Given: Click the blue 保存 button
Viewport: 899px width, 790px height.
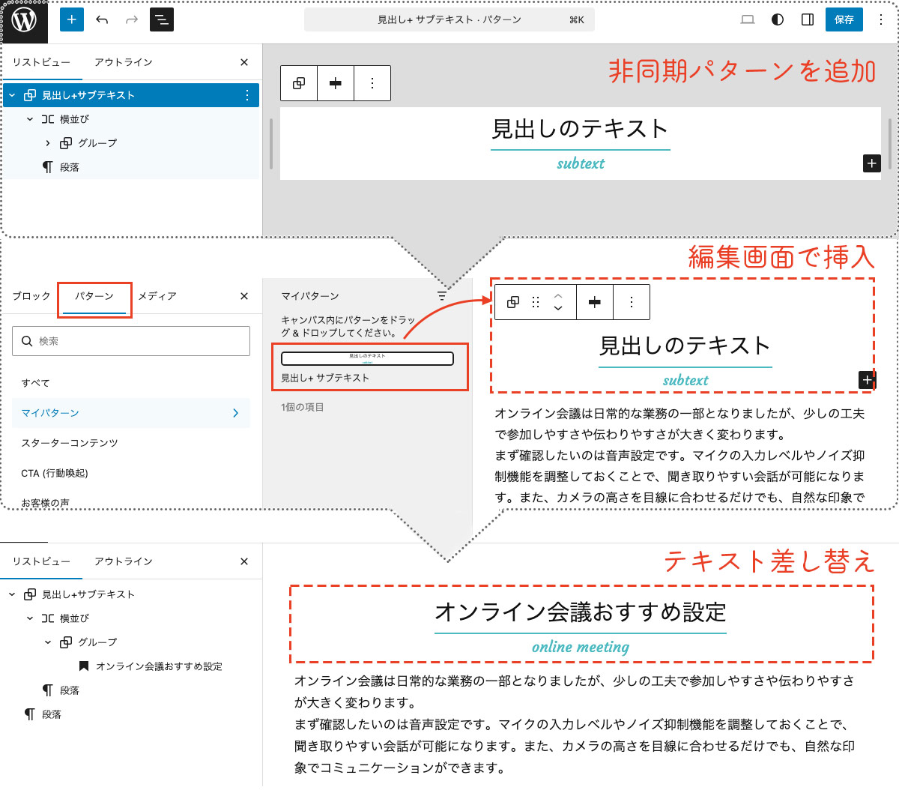Looking at the screenshot, I should coord(844,19).
